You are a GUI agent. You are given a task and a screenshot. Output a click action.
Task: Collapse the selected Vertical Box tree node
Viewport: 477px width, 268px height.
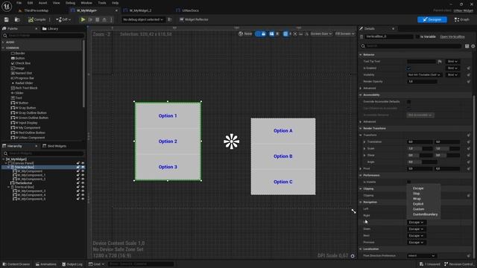8,167
